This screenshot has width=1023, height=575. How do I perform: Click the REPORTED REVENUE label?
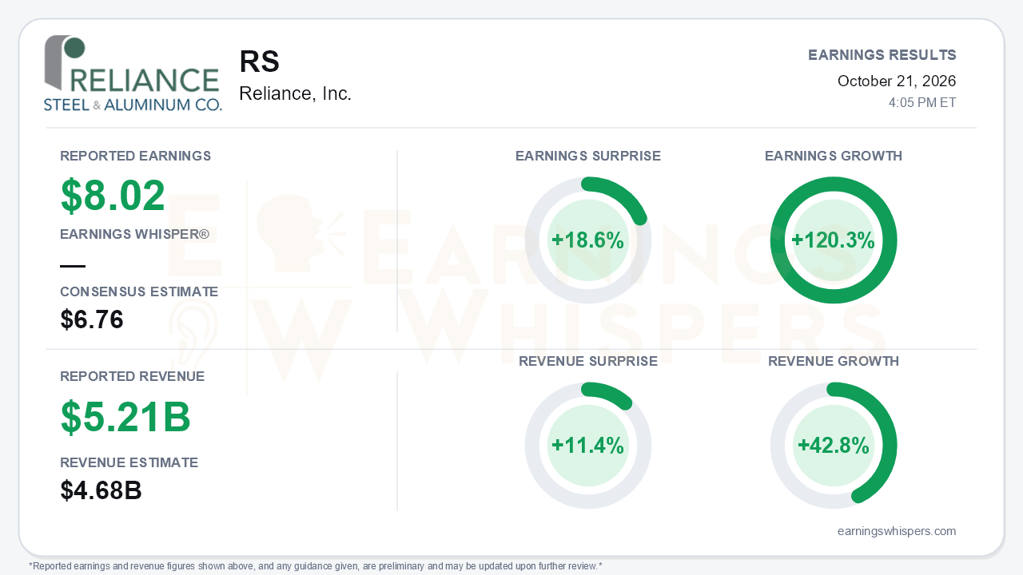point(133,377)
